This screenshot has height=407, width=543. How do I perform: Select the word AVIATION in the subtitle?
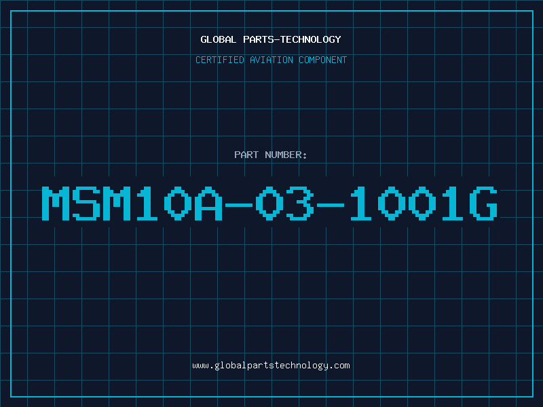pyautogui.click(x=271, y=60)
